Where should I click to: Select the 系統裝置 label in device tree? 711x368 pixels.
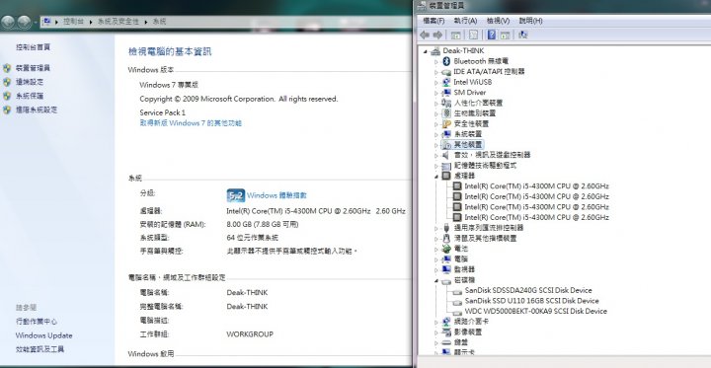coord(468,134)
